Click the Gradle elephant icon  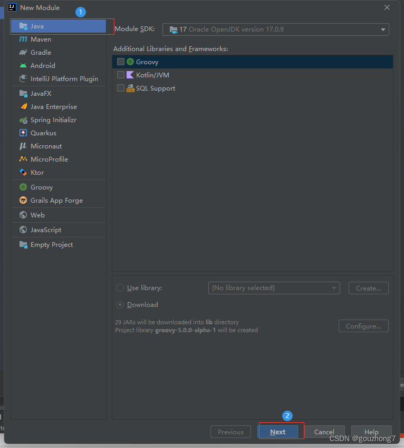coord(23,52)
